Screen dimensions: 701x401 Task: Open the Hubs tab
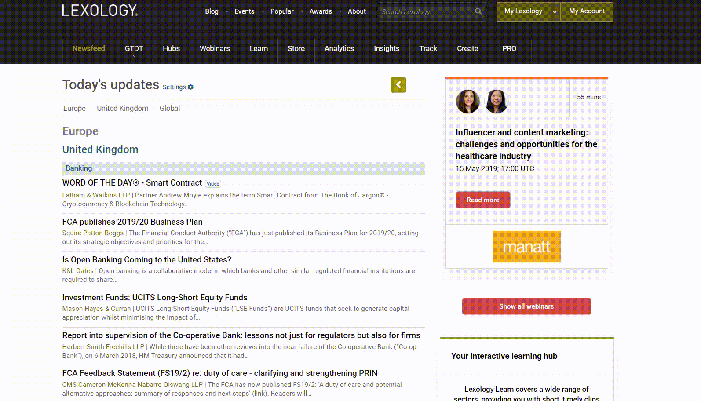coord(171,48)
